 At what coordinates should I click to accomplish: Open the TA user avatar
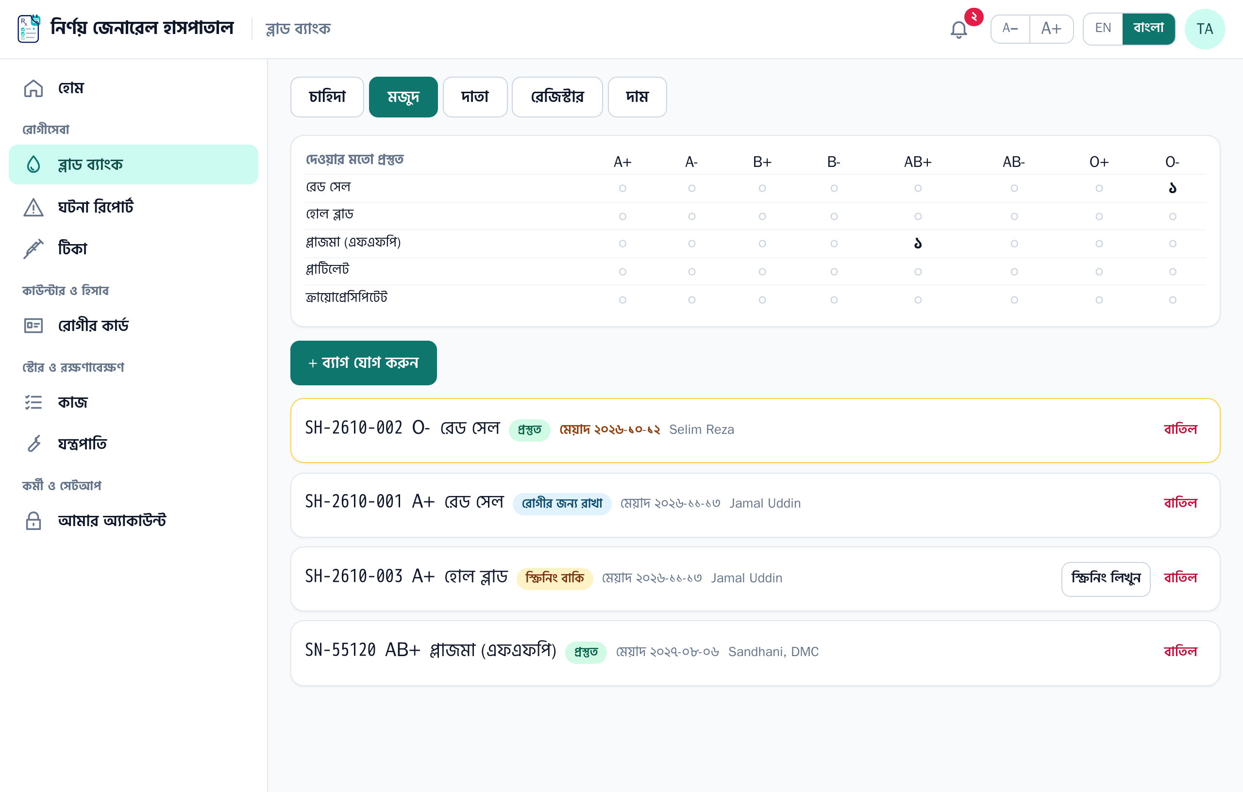[1205, 30]
